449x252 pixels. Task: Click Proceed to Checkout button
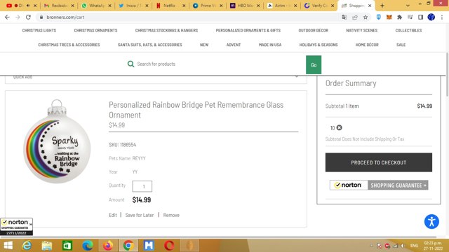(x=379, y=162)
